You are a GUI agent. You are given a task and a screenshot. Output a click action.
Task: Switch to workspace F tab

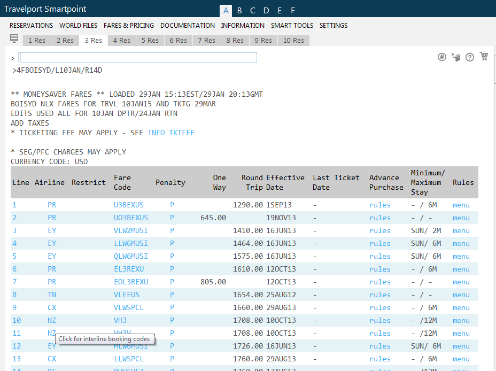click(x=293, y=11)
